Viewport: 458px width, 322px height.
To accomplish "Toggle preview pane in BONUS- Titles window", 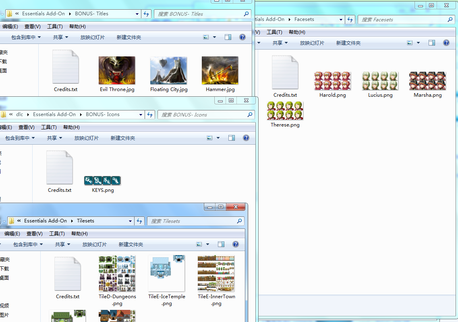I will [x=228, y=37].
